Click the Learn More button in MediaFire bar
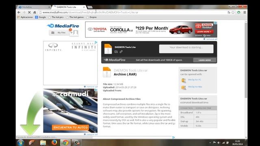260x146 pixels. [205, 60]
